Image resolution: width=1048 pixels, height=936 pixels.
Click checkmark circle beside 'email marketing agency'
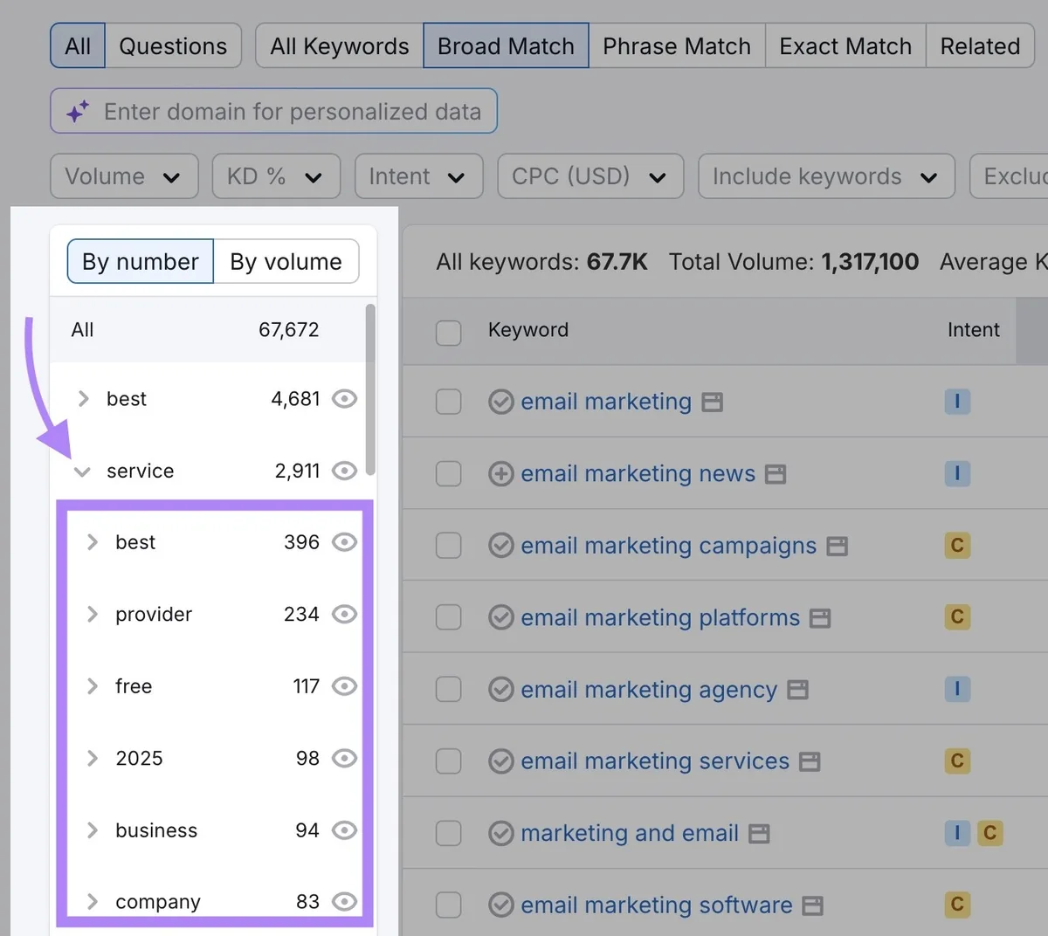point(500,689)
